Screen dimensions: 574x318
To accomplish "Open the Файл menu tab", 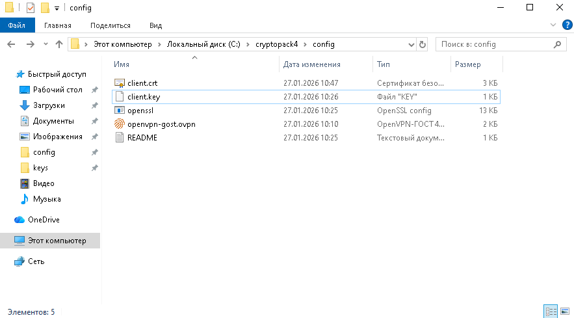I will 17,25.
